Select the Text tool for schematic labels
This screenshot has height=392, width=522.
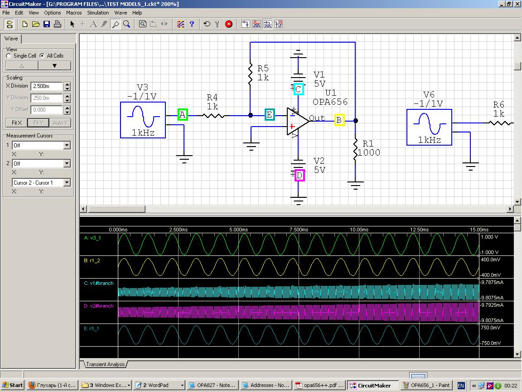click(93, 24)
